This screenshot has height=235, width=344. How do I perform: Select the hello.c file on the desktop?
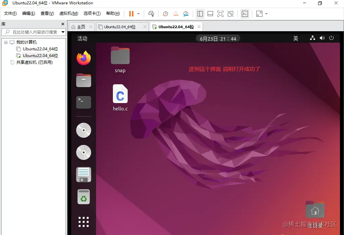pos(120,98)
